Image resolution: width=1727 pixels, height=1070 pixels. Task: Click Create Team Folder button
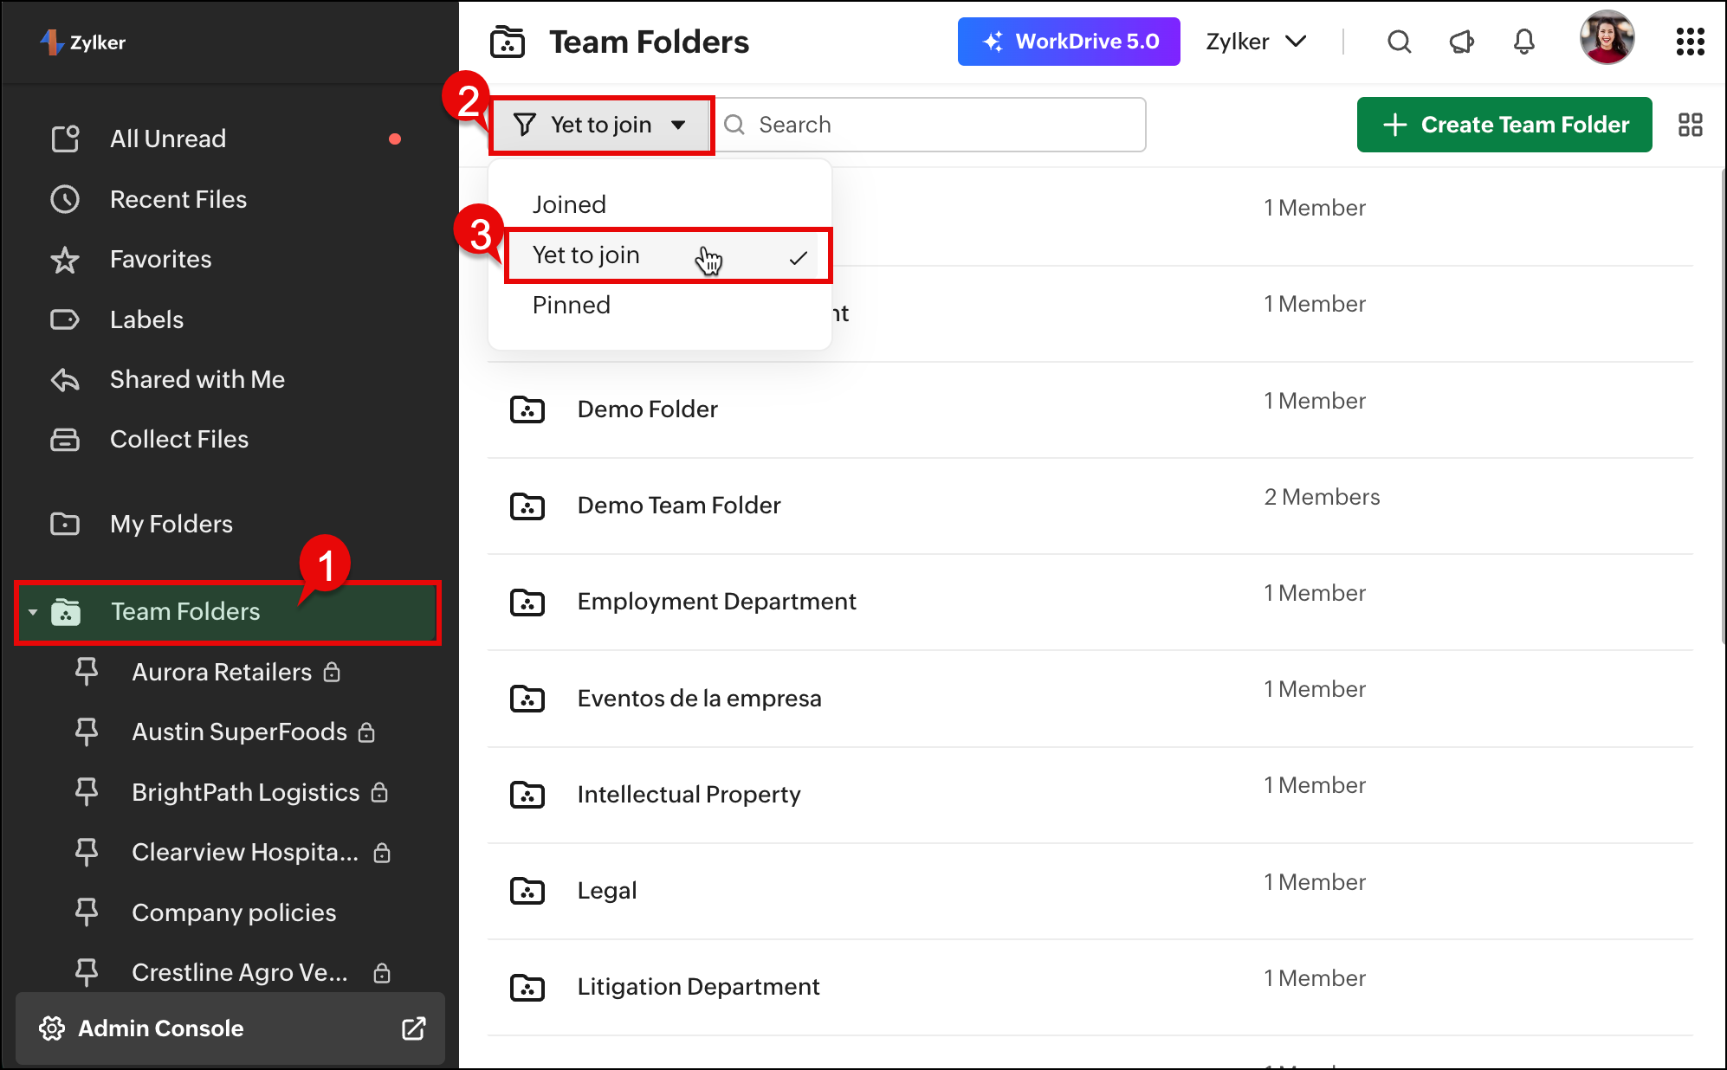point(1504,125)
